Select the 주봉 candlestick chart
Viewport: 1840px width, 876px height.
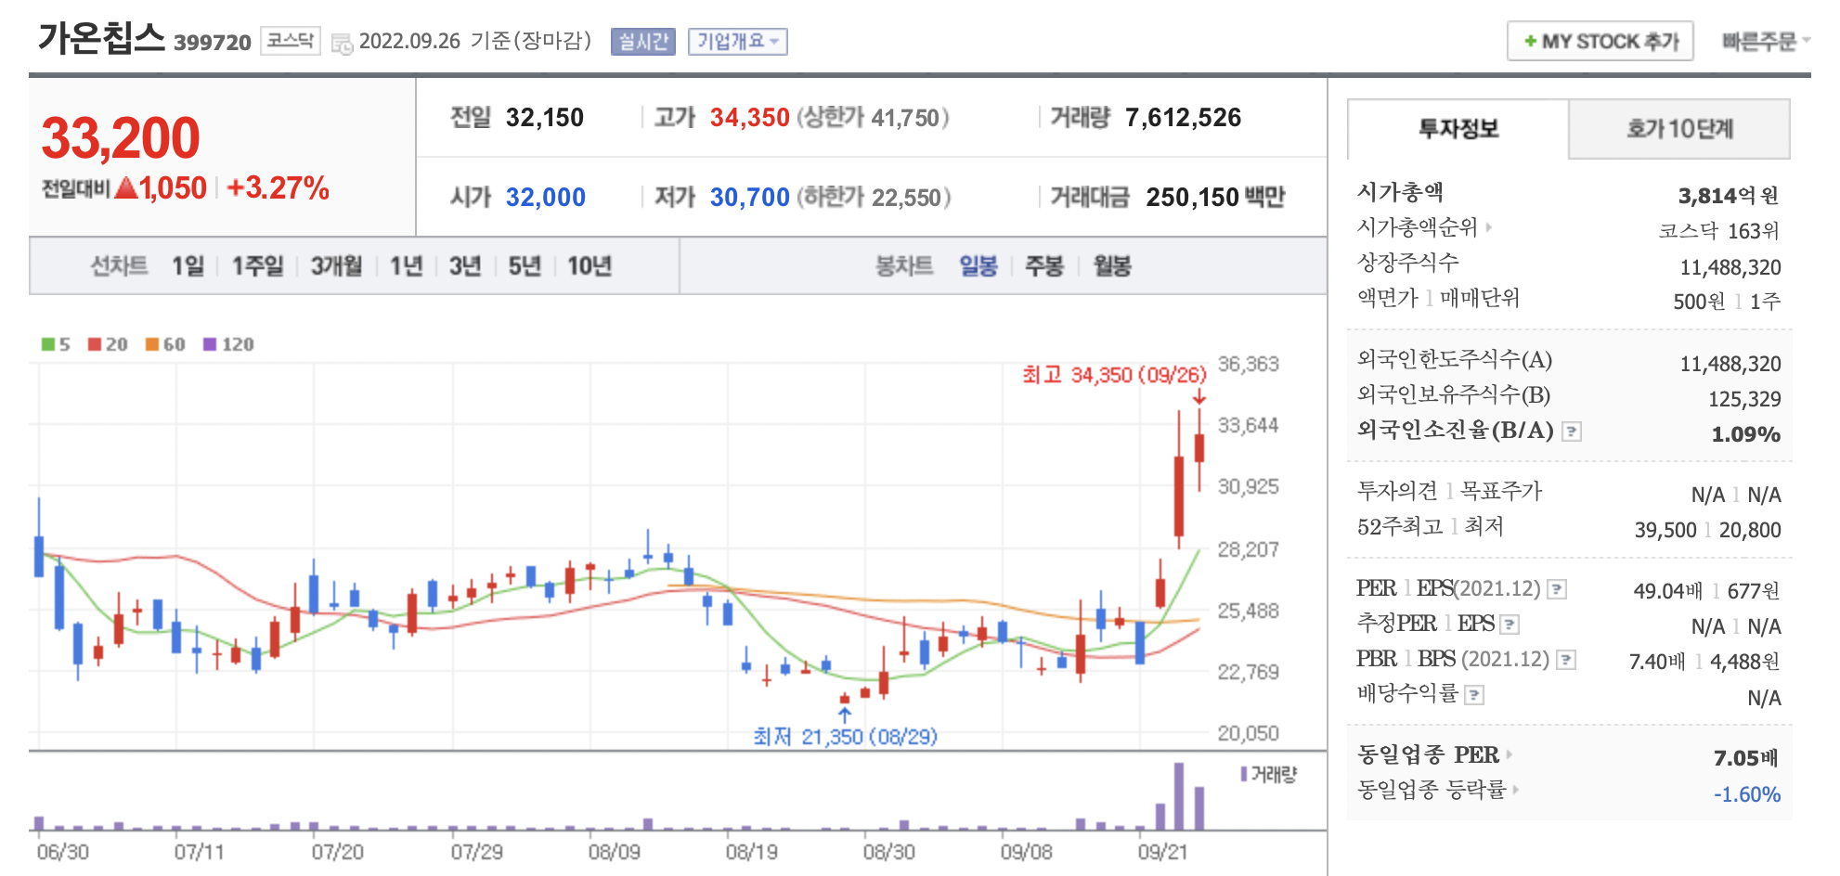pyautogui.click(x=1043, y=266)
